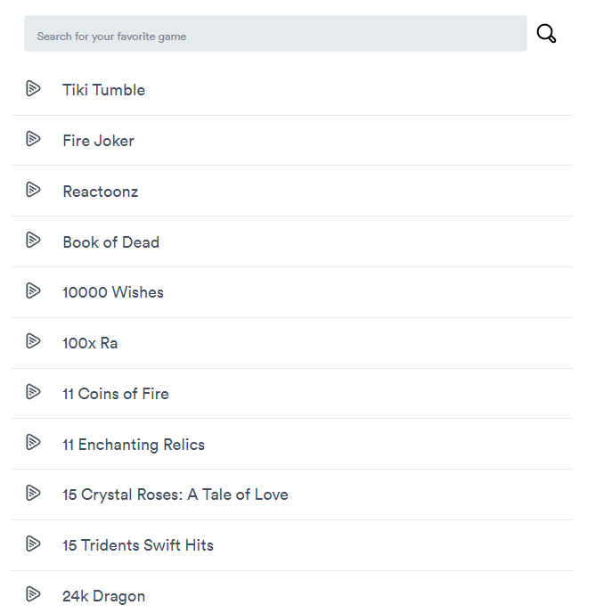Screen dimensions: 612x613
Task: Click the magnifying glass search icon
Action: (x=546, y=33)
